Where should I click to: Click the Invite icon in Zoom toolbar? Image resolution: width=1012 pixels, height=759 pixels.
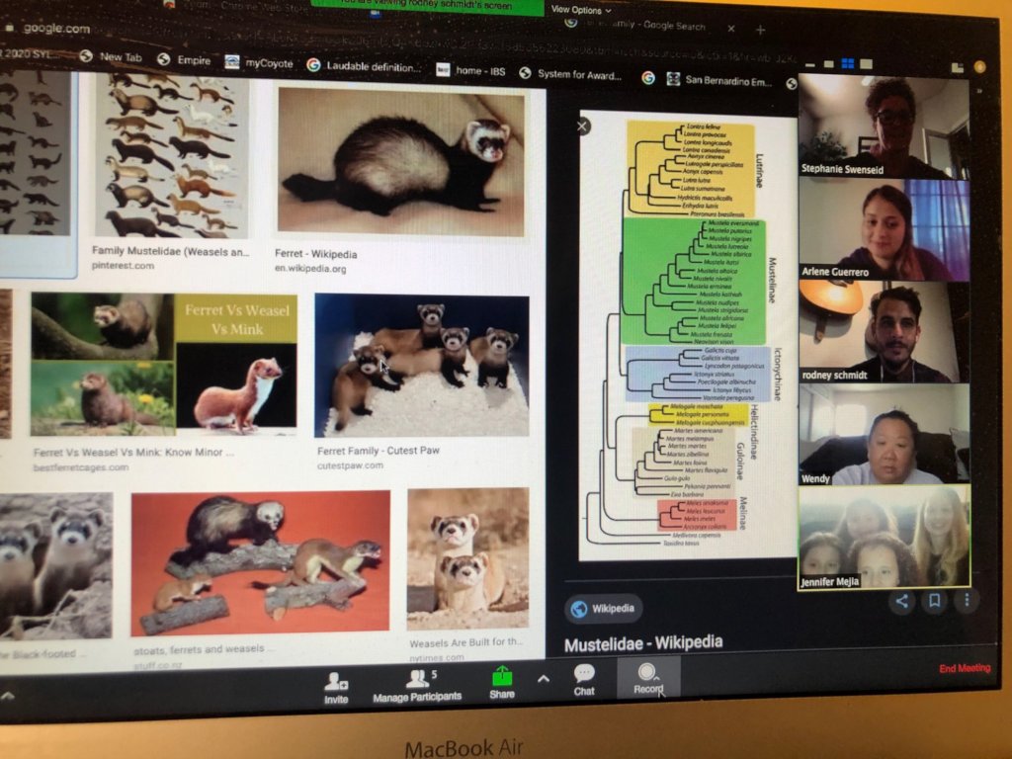[336, 682]
